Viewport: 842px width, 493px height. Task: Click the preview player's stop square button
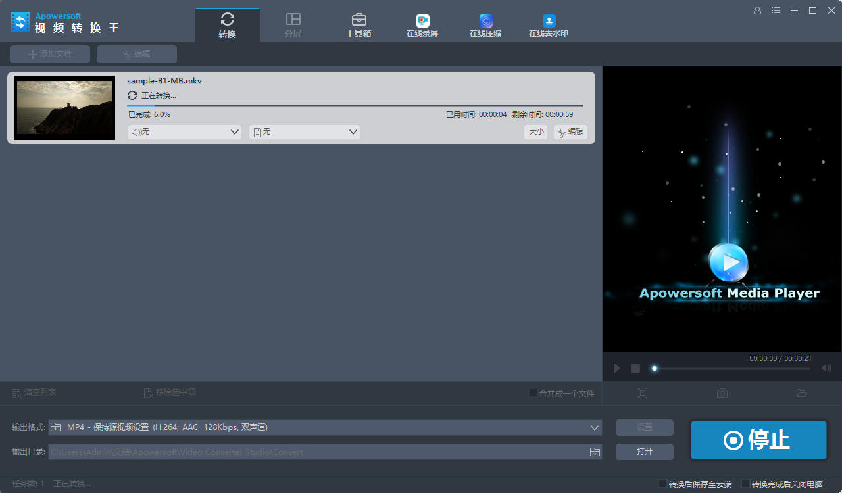(x=635, y=368)
